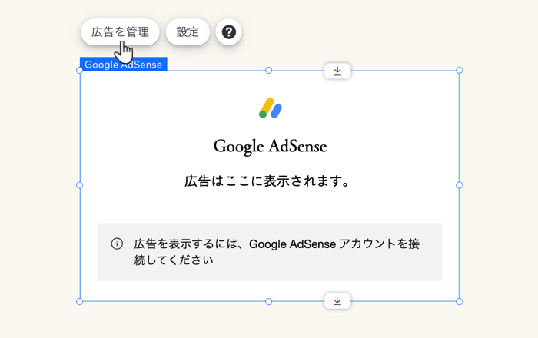Click the 広告を管理 button
This screenshot has height=338, width=538.
(120, 32)
